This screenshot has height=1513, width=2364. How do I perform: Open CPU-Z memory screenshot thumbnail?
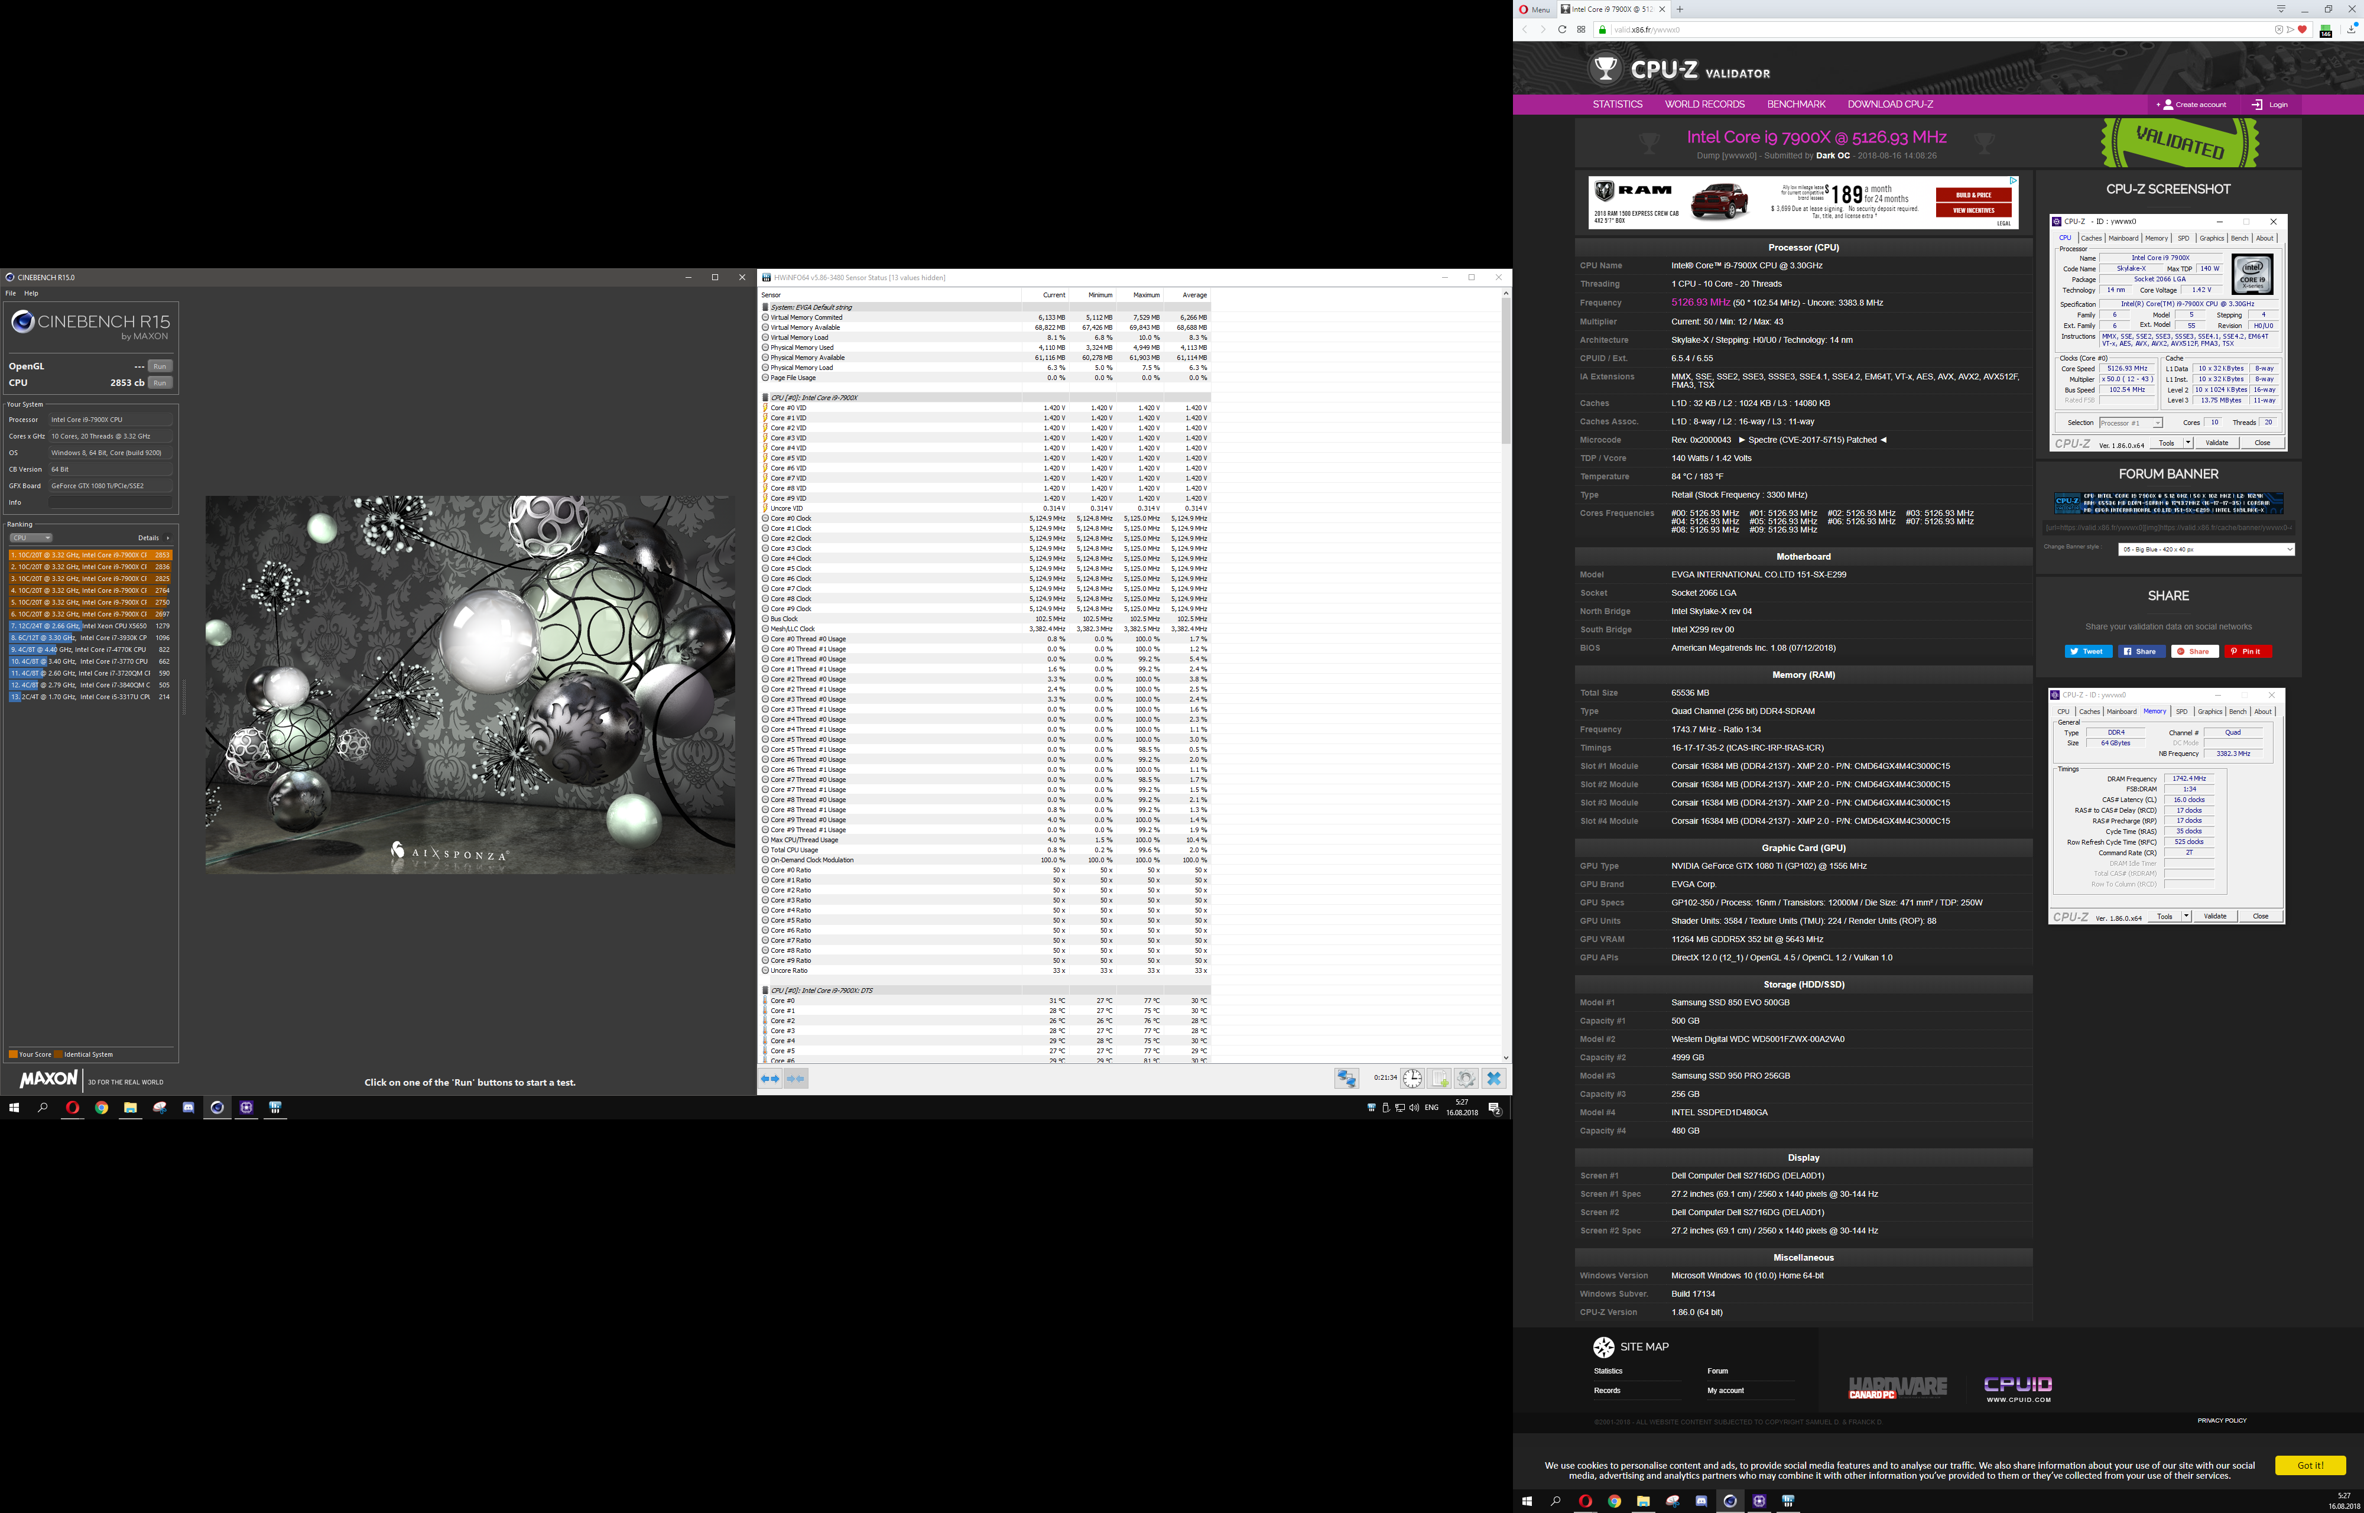point(2167,806)
